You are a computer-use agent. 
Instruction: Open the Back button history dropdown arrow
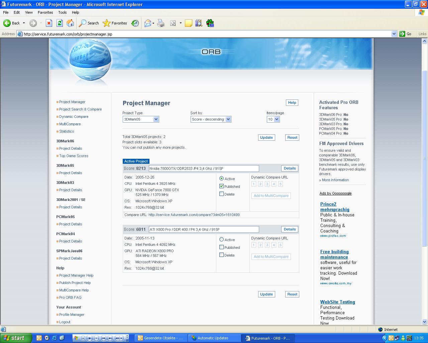click(x=24, y=23)
